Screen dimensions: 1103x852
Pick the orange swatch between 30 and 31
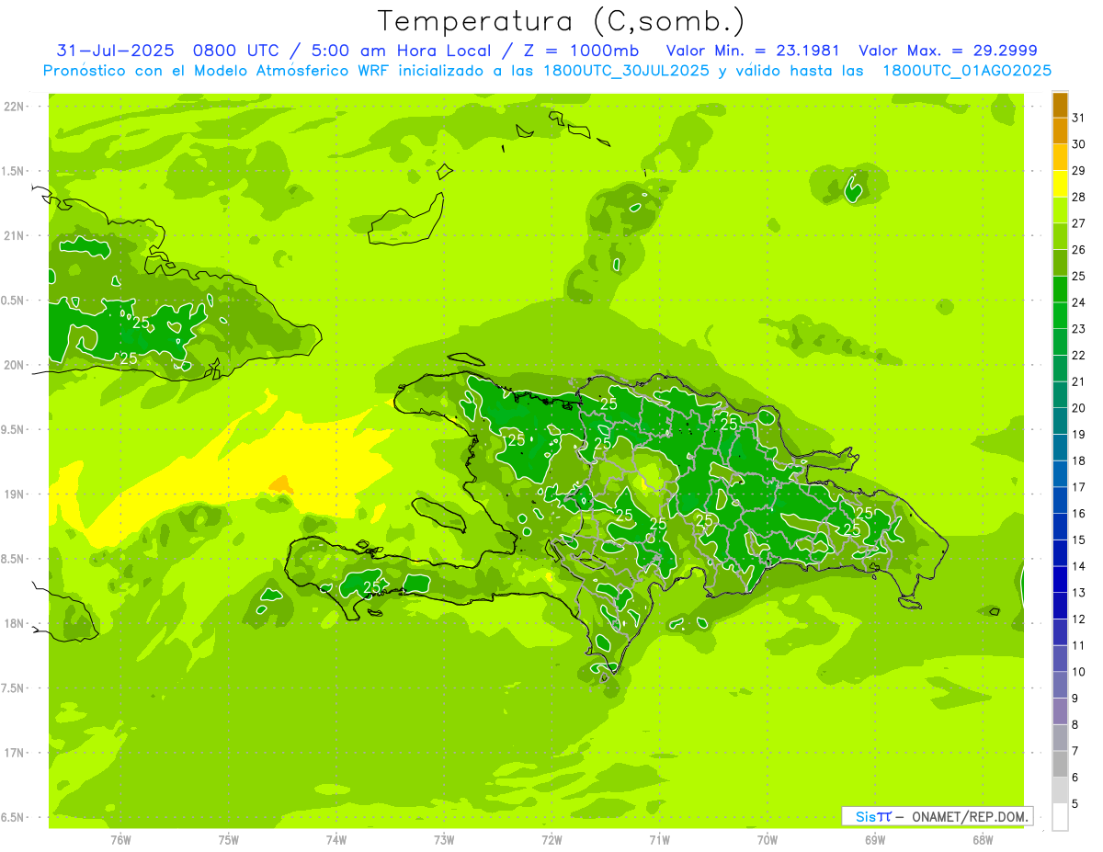tap(1060, 131)
